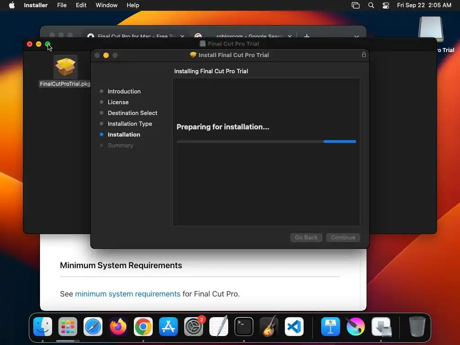
Task: Click the Minimum System Requirements heading
Action: coord(121,265)
